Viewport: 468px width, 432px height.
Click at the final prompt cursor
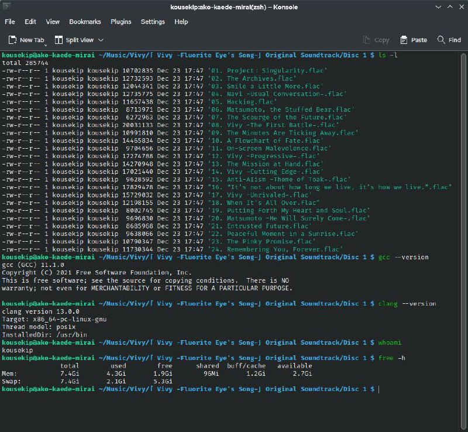coord(379,389)
